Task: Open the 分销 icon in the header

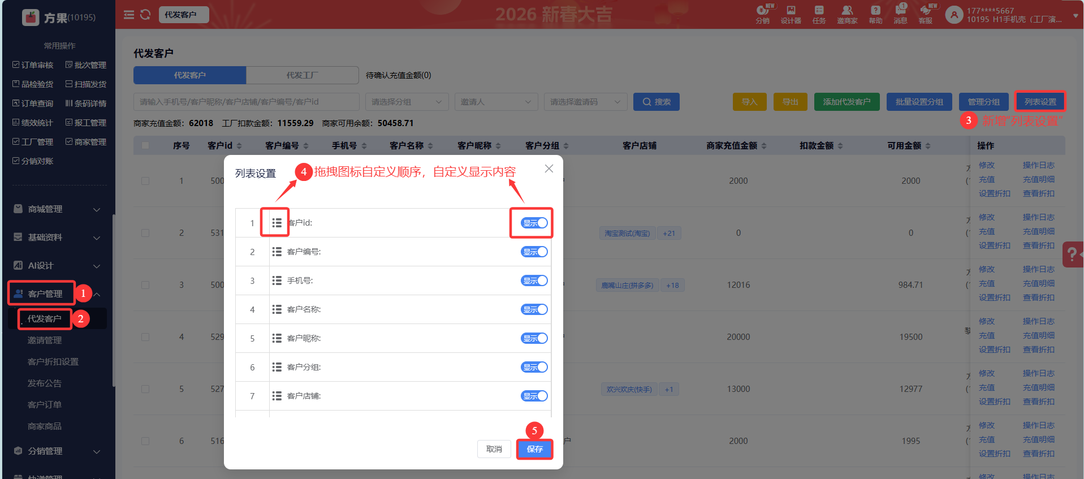Action: pos(762,14)
